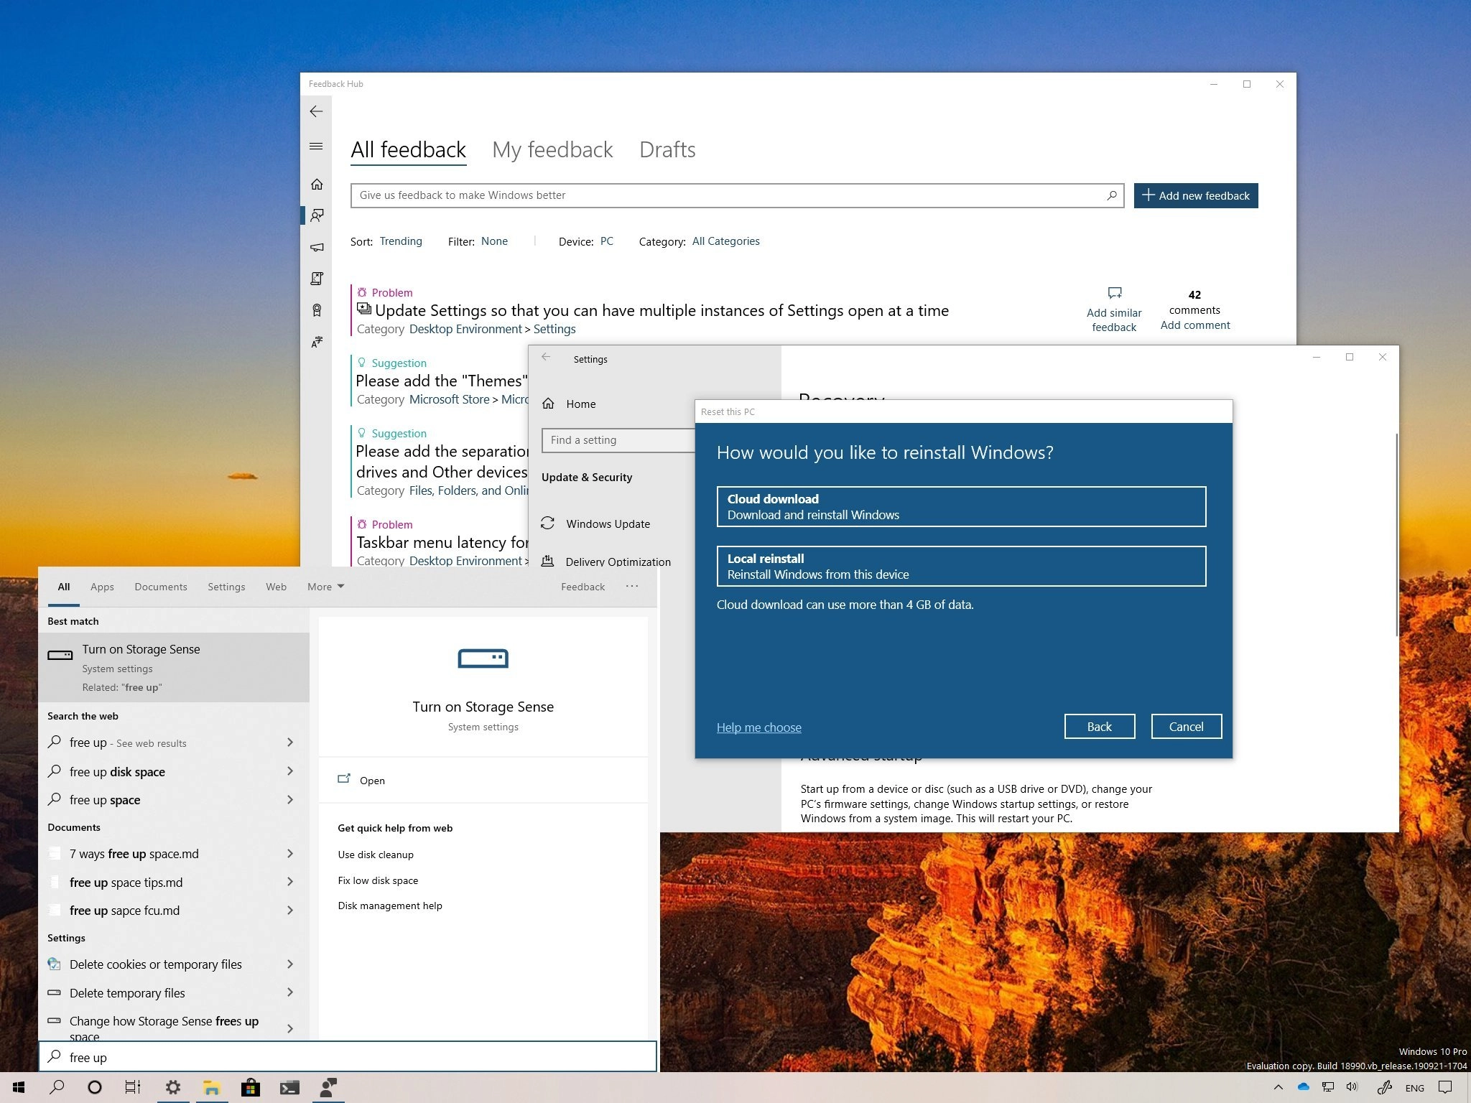Click the search magnifier in feedback box
Image resolution: width=1471 pixels, height=1103 pixels.
1111,195
